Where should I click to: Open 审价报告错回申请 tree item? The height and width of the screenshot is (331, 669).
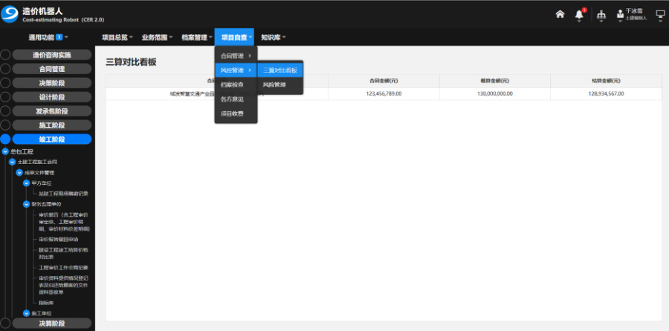pos(63,240)
